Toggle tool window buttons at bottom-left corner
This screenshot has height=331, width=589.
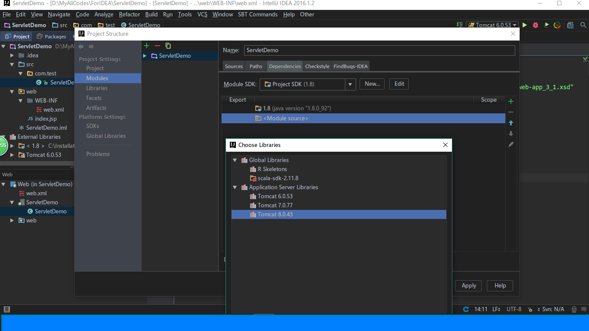[x=6, y=309]
